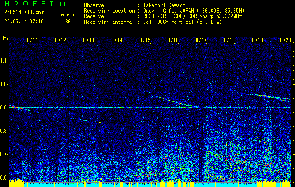Click the meteor count 66
Screen dimensions: 295x187
68,22
